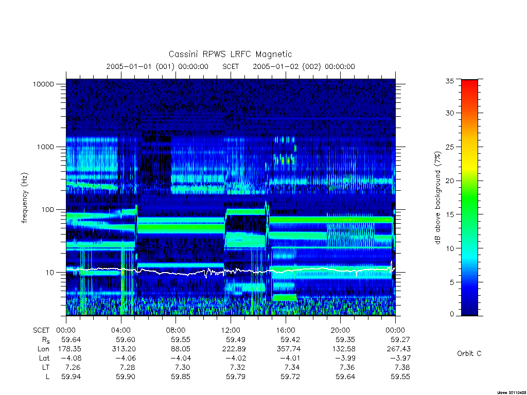This screenshot has height=395, width=527.
Task: Click the '04:00' time tick label
Action: pos(121,331)
